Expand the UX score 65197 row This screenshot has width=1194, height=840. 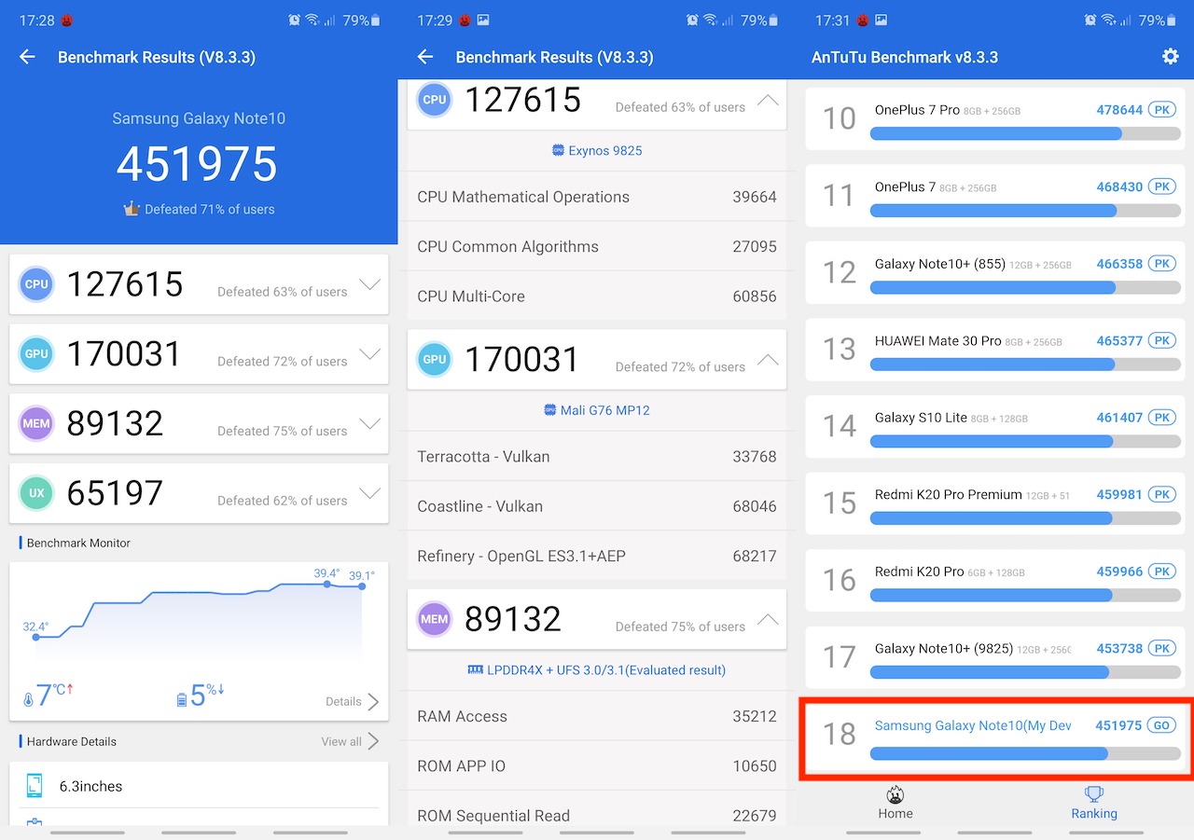[x=369, y=493]
